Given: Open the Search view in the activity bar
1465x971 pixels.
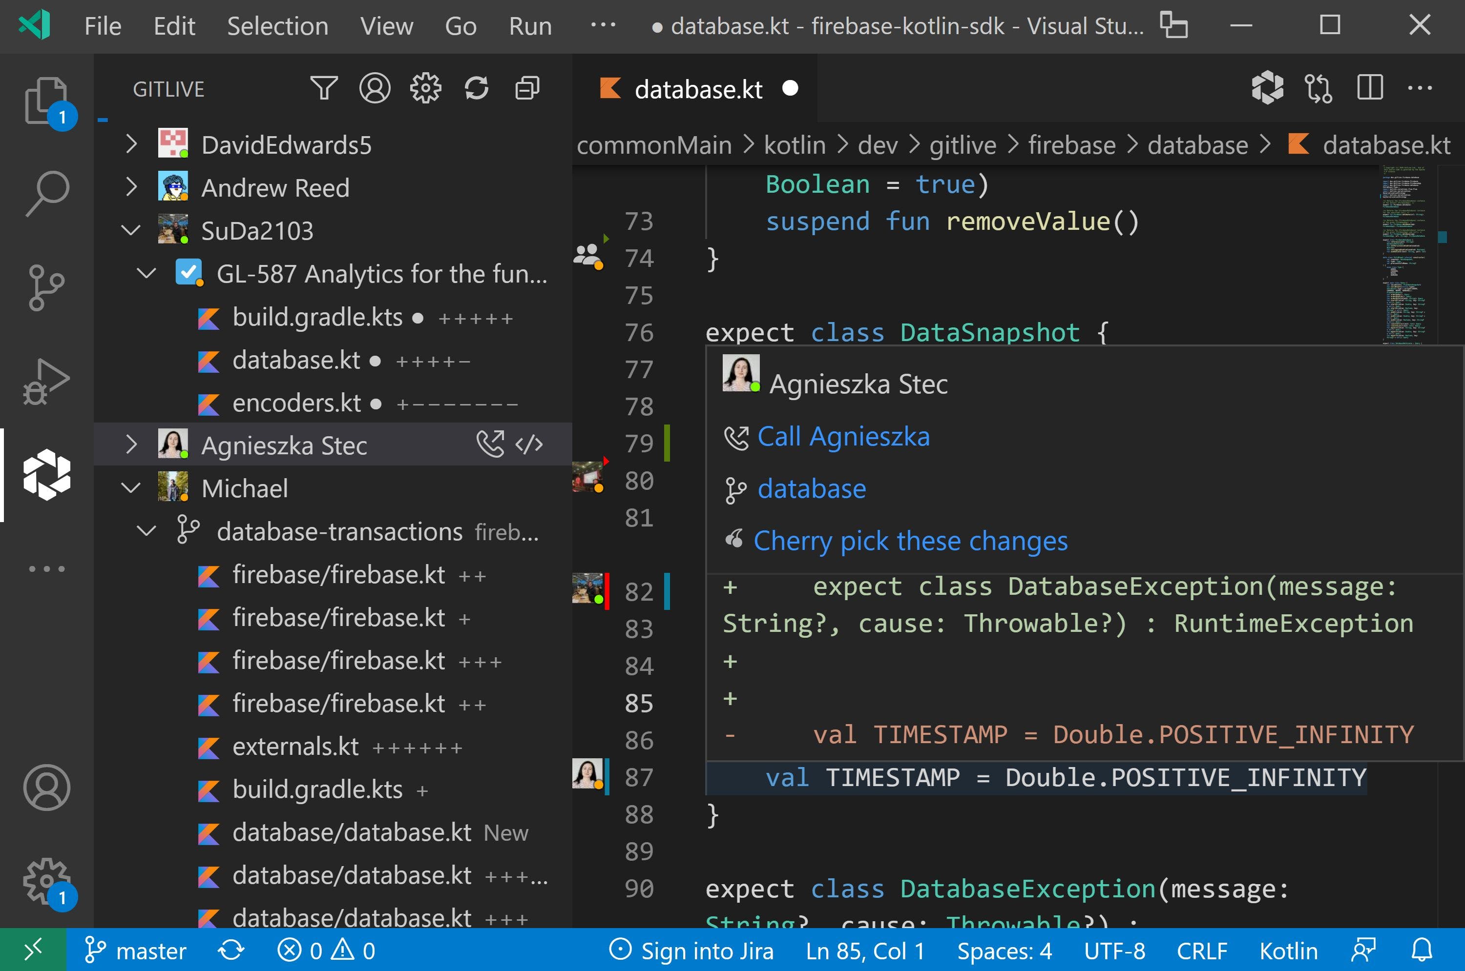Looking at the screenshot, I should pyautogui.click(x=46, y=192).
